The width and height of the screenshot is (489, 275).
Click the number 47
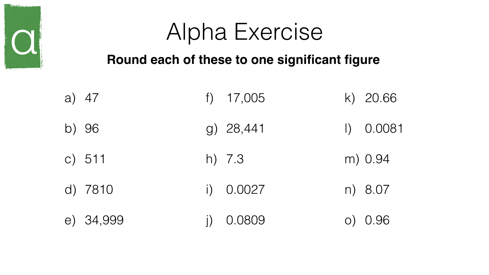click(x=92, y=98)
